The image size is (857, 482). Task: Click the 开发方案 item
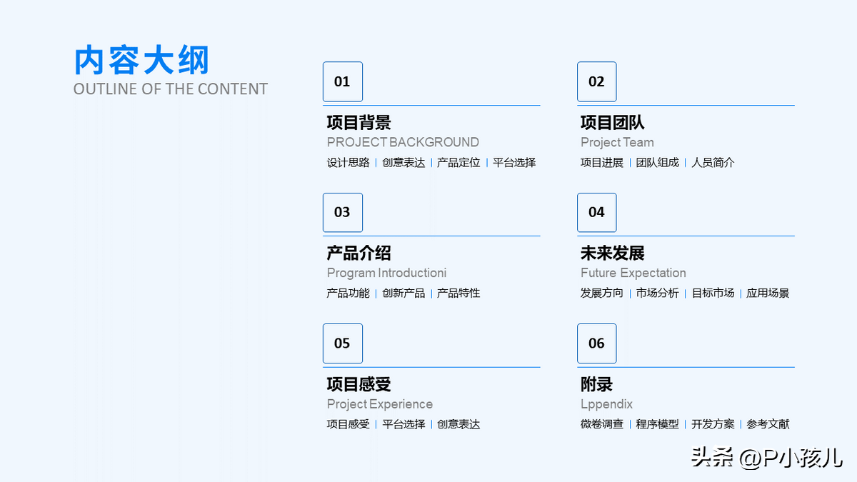713,424
